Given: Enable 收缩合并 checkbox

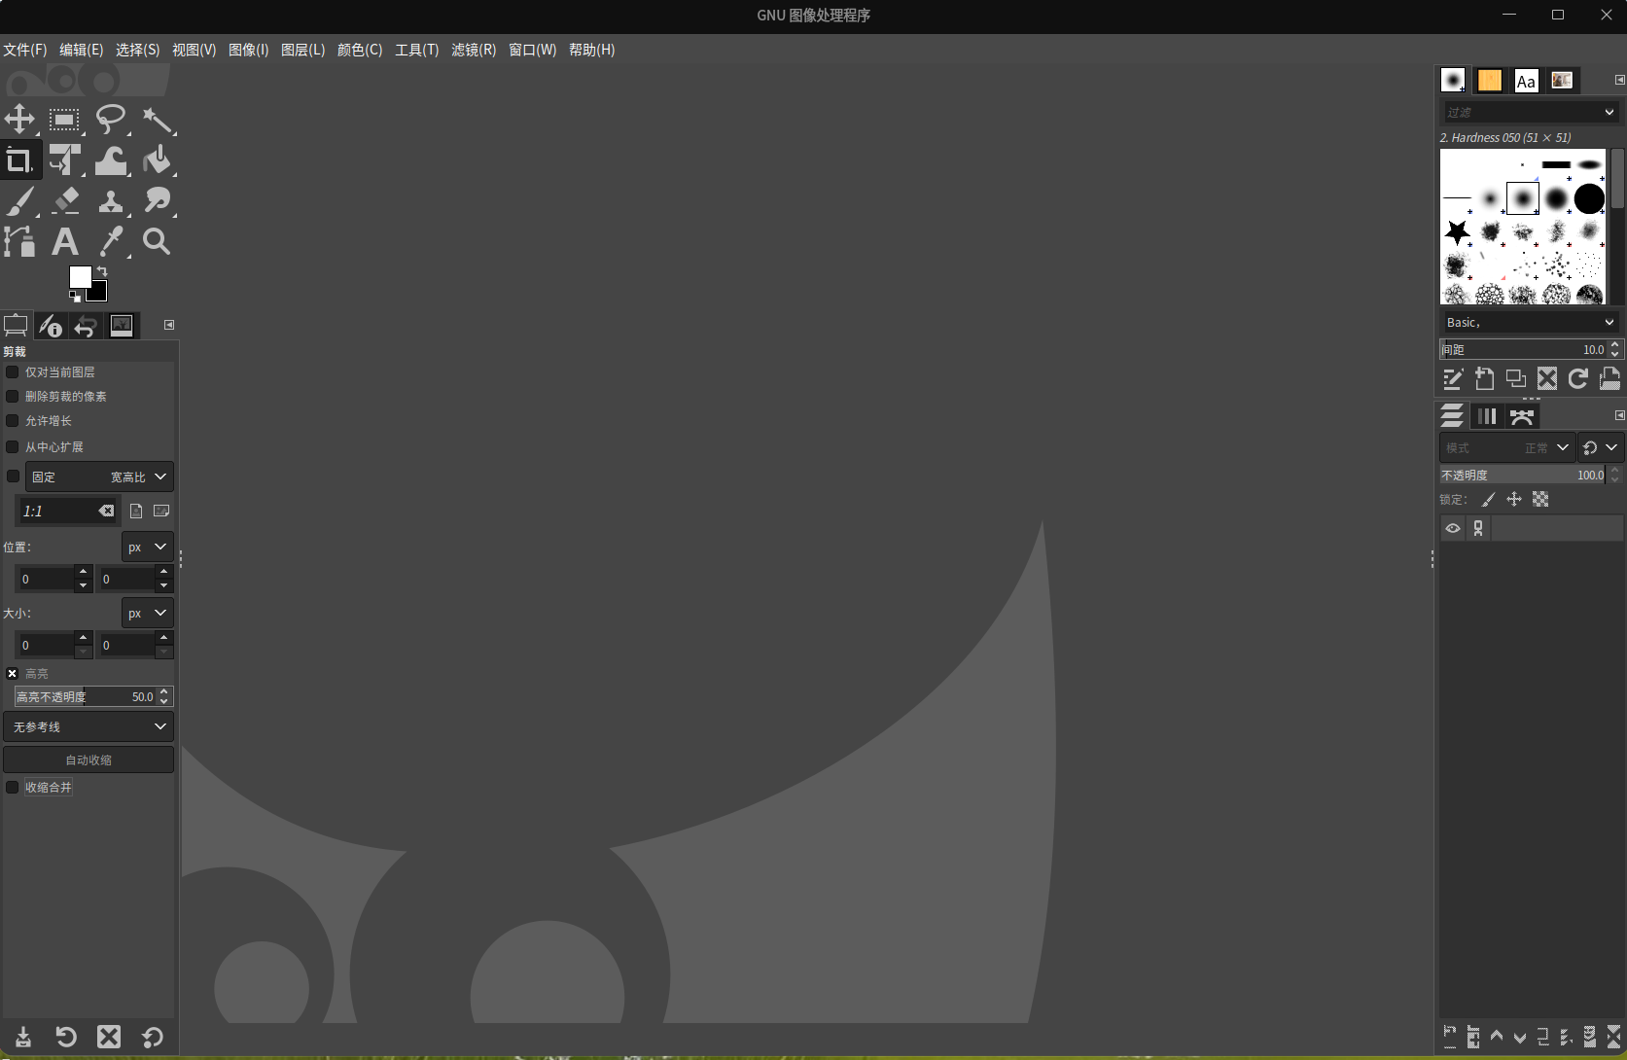Looking at the screenshot, I should (13, 788).
